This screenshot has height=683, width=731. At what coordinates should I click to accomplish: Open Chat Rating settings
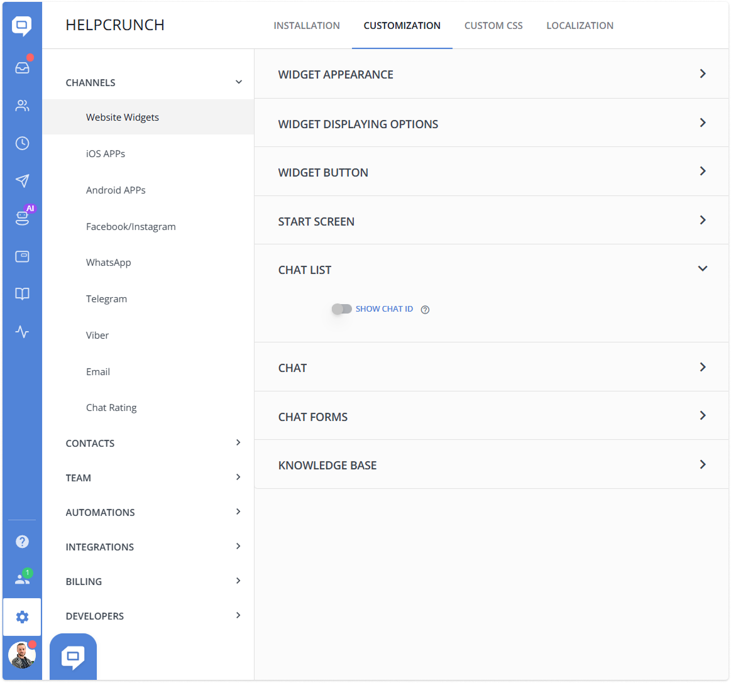(111, 407)
